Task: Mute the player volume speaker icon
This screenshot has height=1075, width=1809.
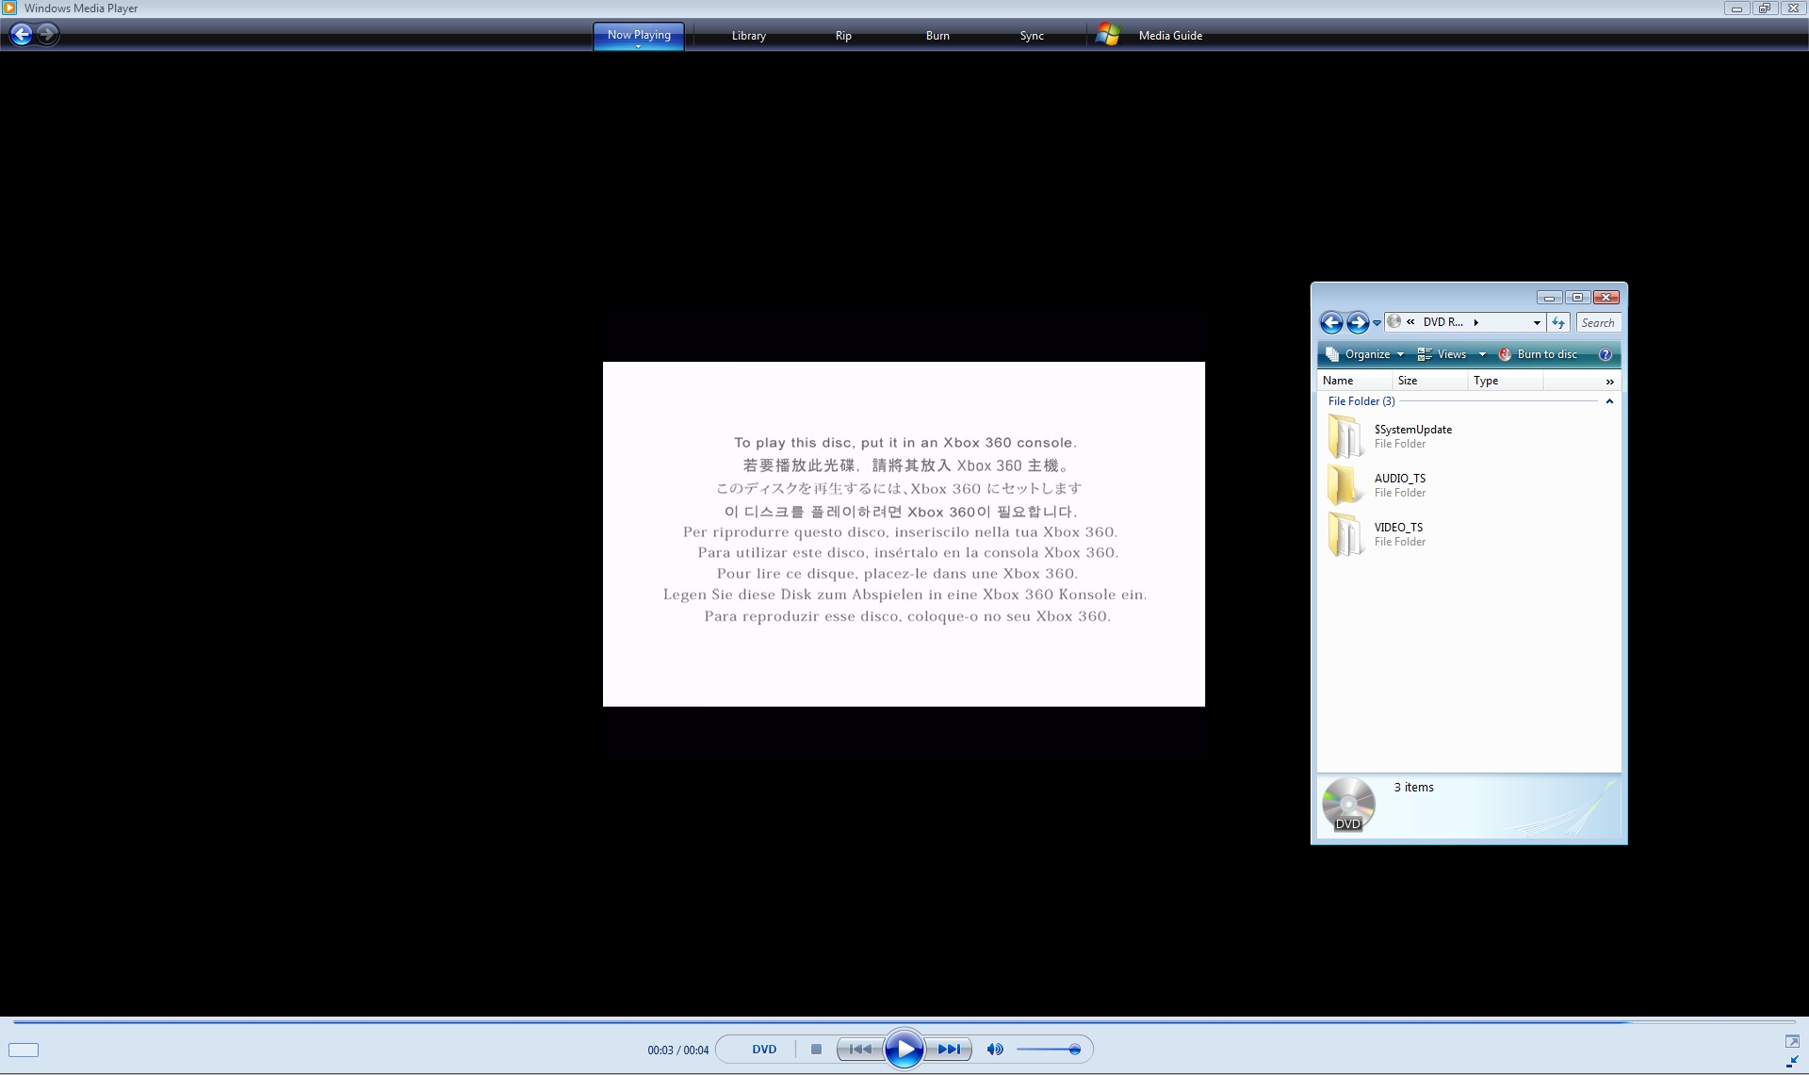Action: click(995, 1049)
